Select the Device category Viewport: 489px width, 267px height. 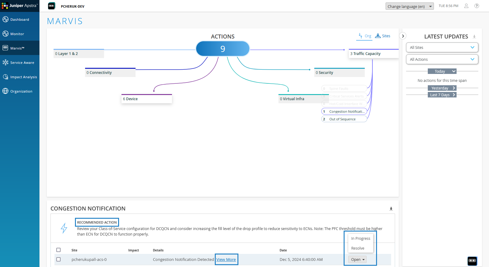coord(147,99)
